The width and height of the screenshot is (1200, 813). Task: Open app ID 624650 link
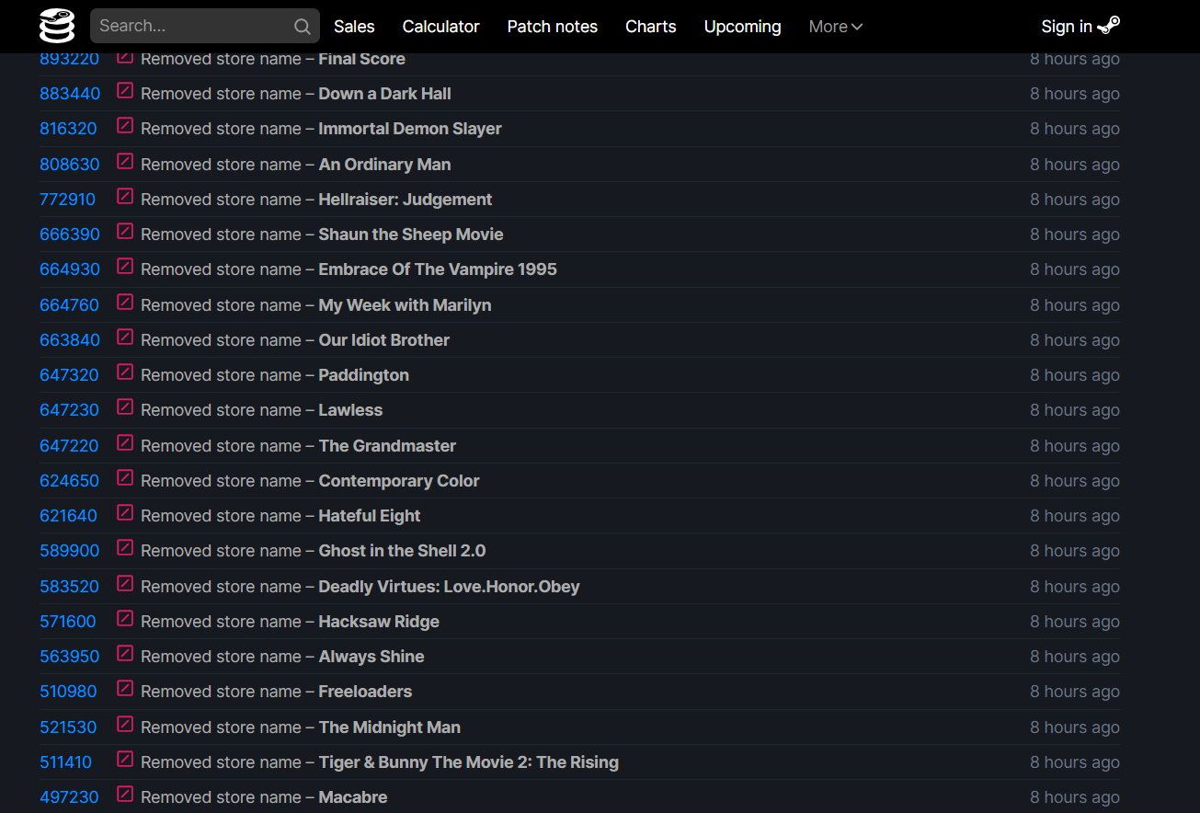(x=69, y=481)
